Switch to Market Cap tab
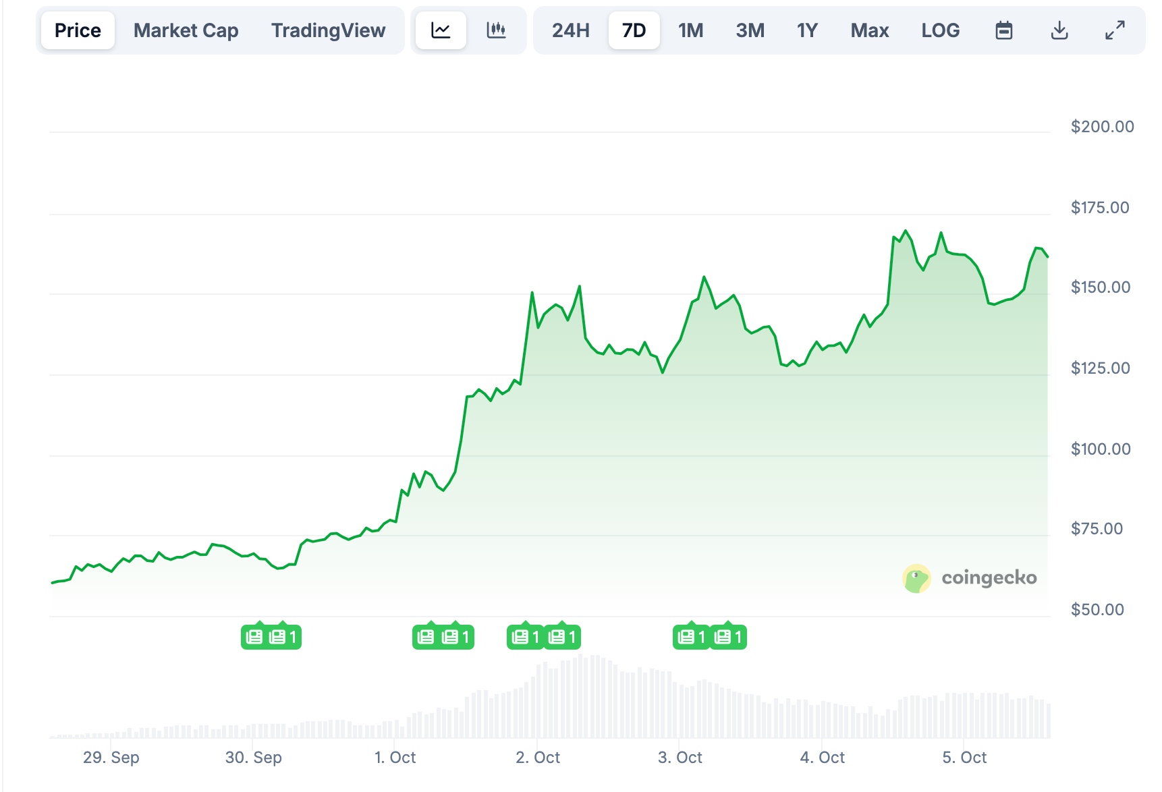The height and width of the screenshot is (792, 1162). click(186, 30)
